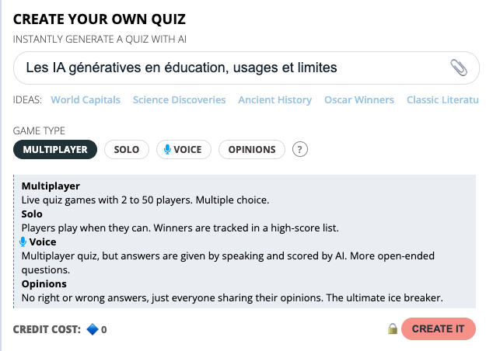Viewport: 486px width, 351px height.
Task: Click the blue credit diamond icon
Action: [x=92, y=329]
